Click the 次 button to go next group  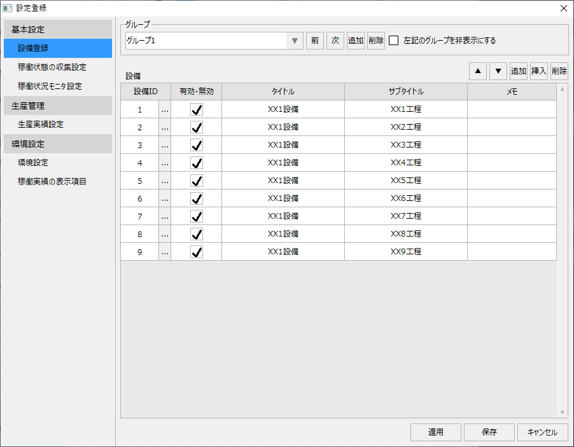[335, 40]
